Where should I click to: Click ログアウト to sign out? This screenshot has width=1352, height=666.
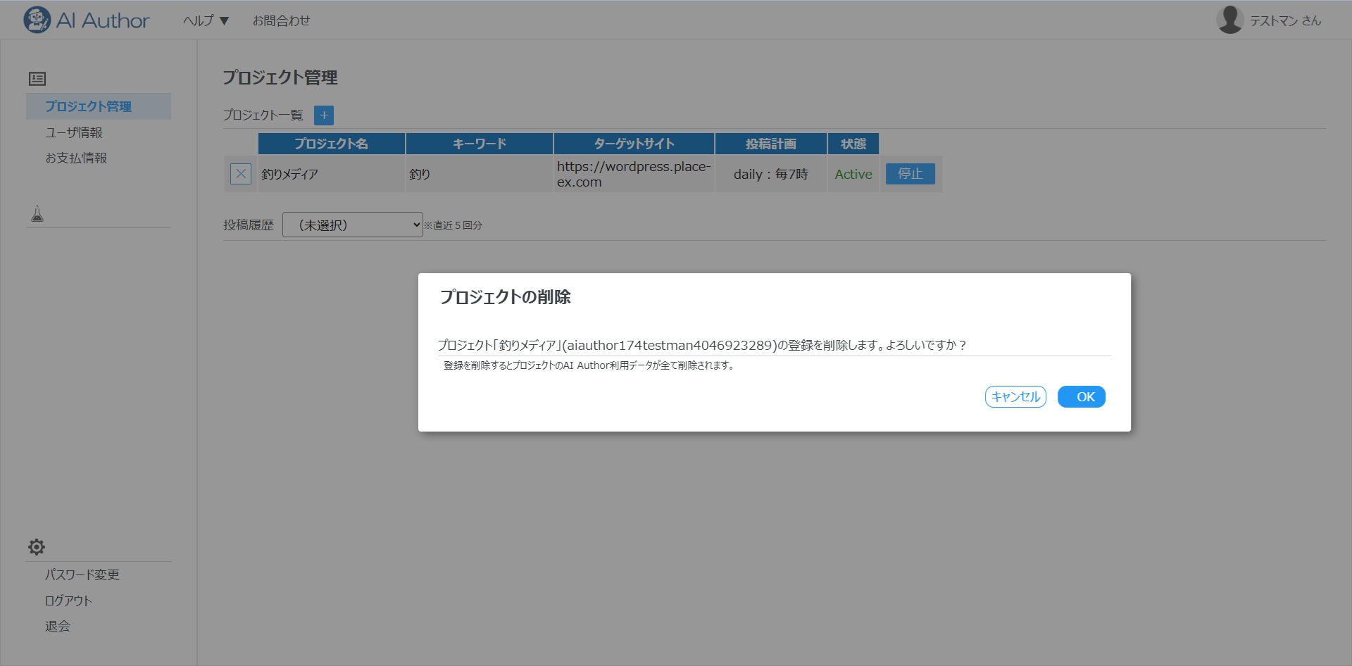click(69, 601)
